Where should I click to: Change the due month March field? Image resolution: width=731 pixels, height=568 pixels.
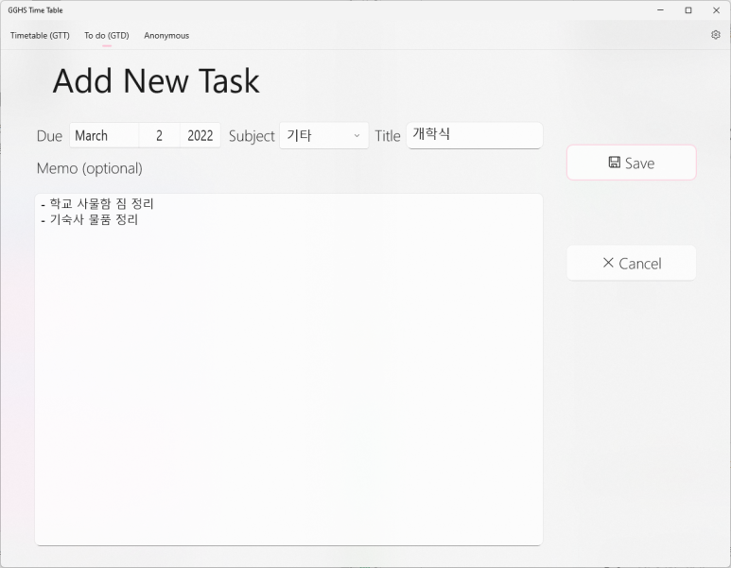pyautogui.click(x=104, y=135)
